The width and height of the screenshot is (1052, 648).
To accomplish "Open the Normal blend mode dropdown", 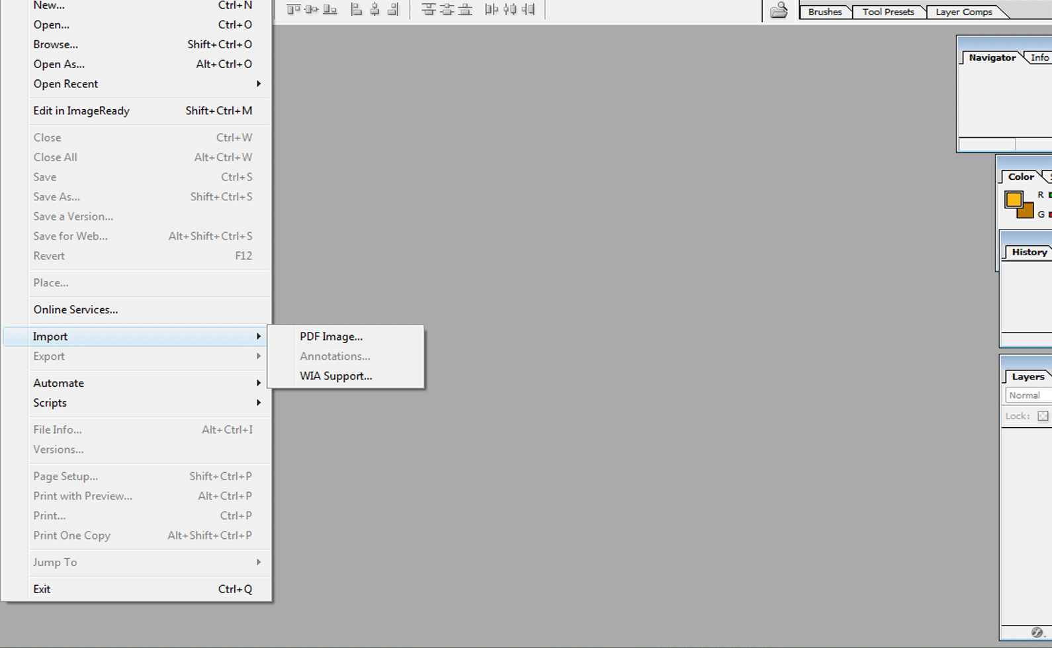I will tap(1028, 395).
